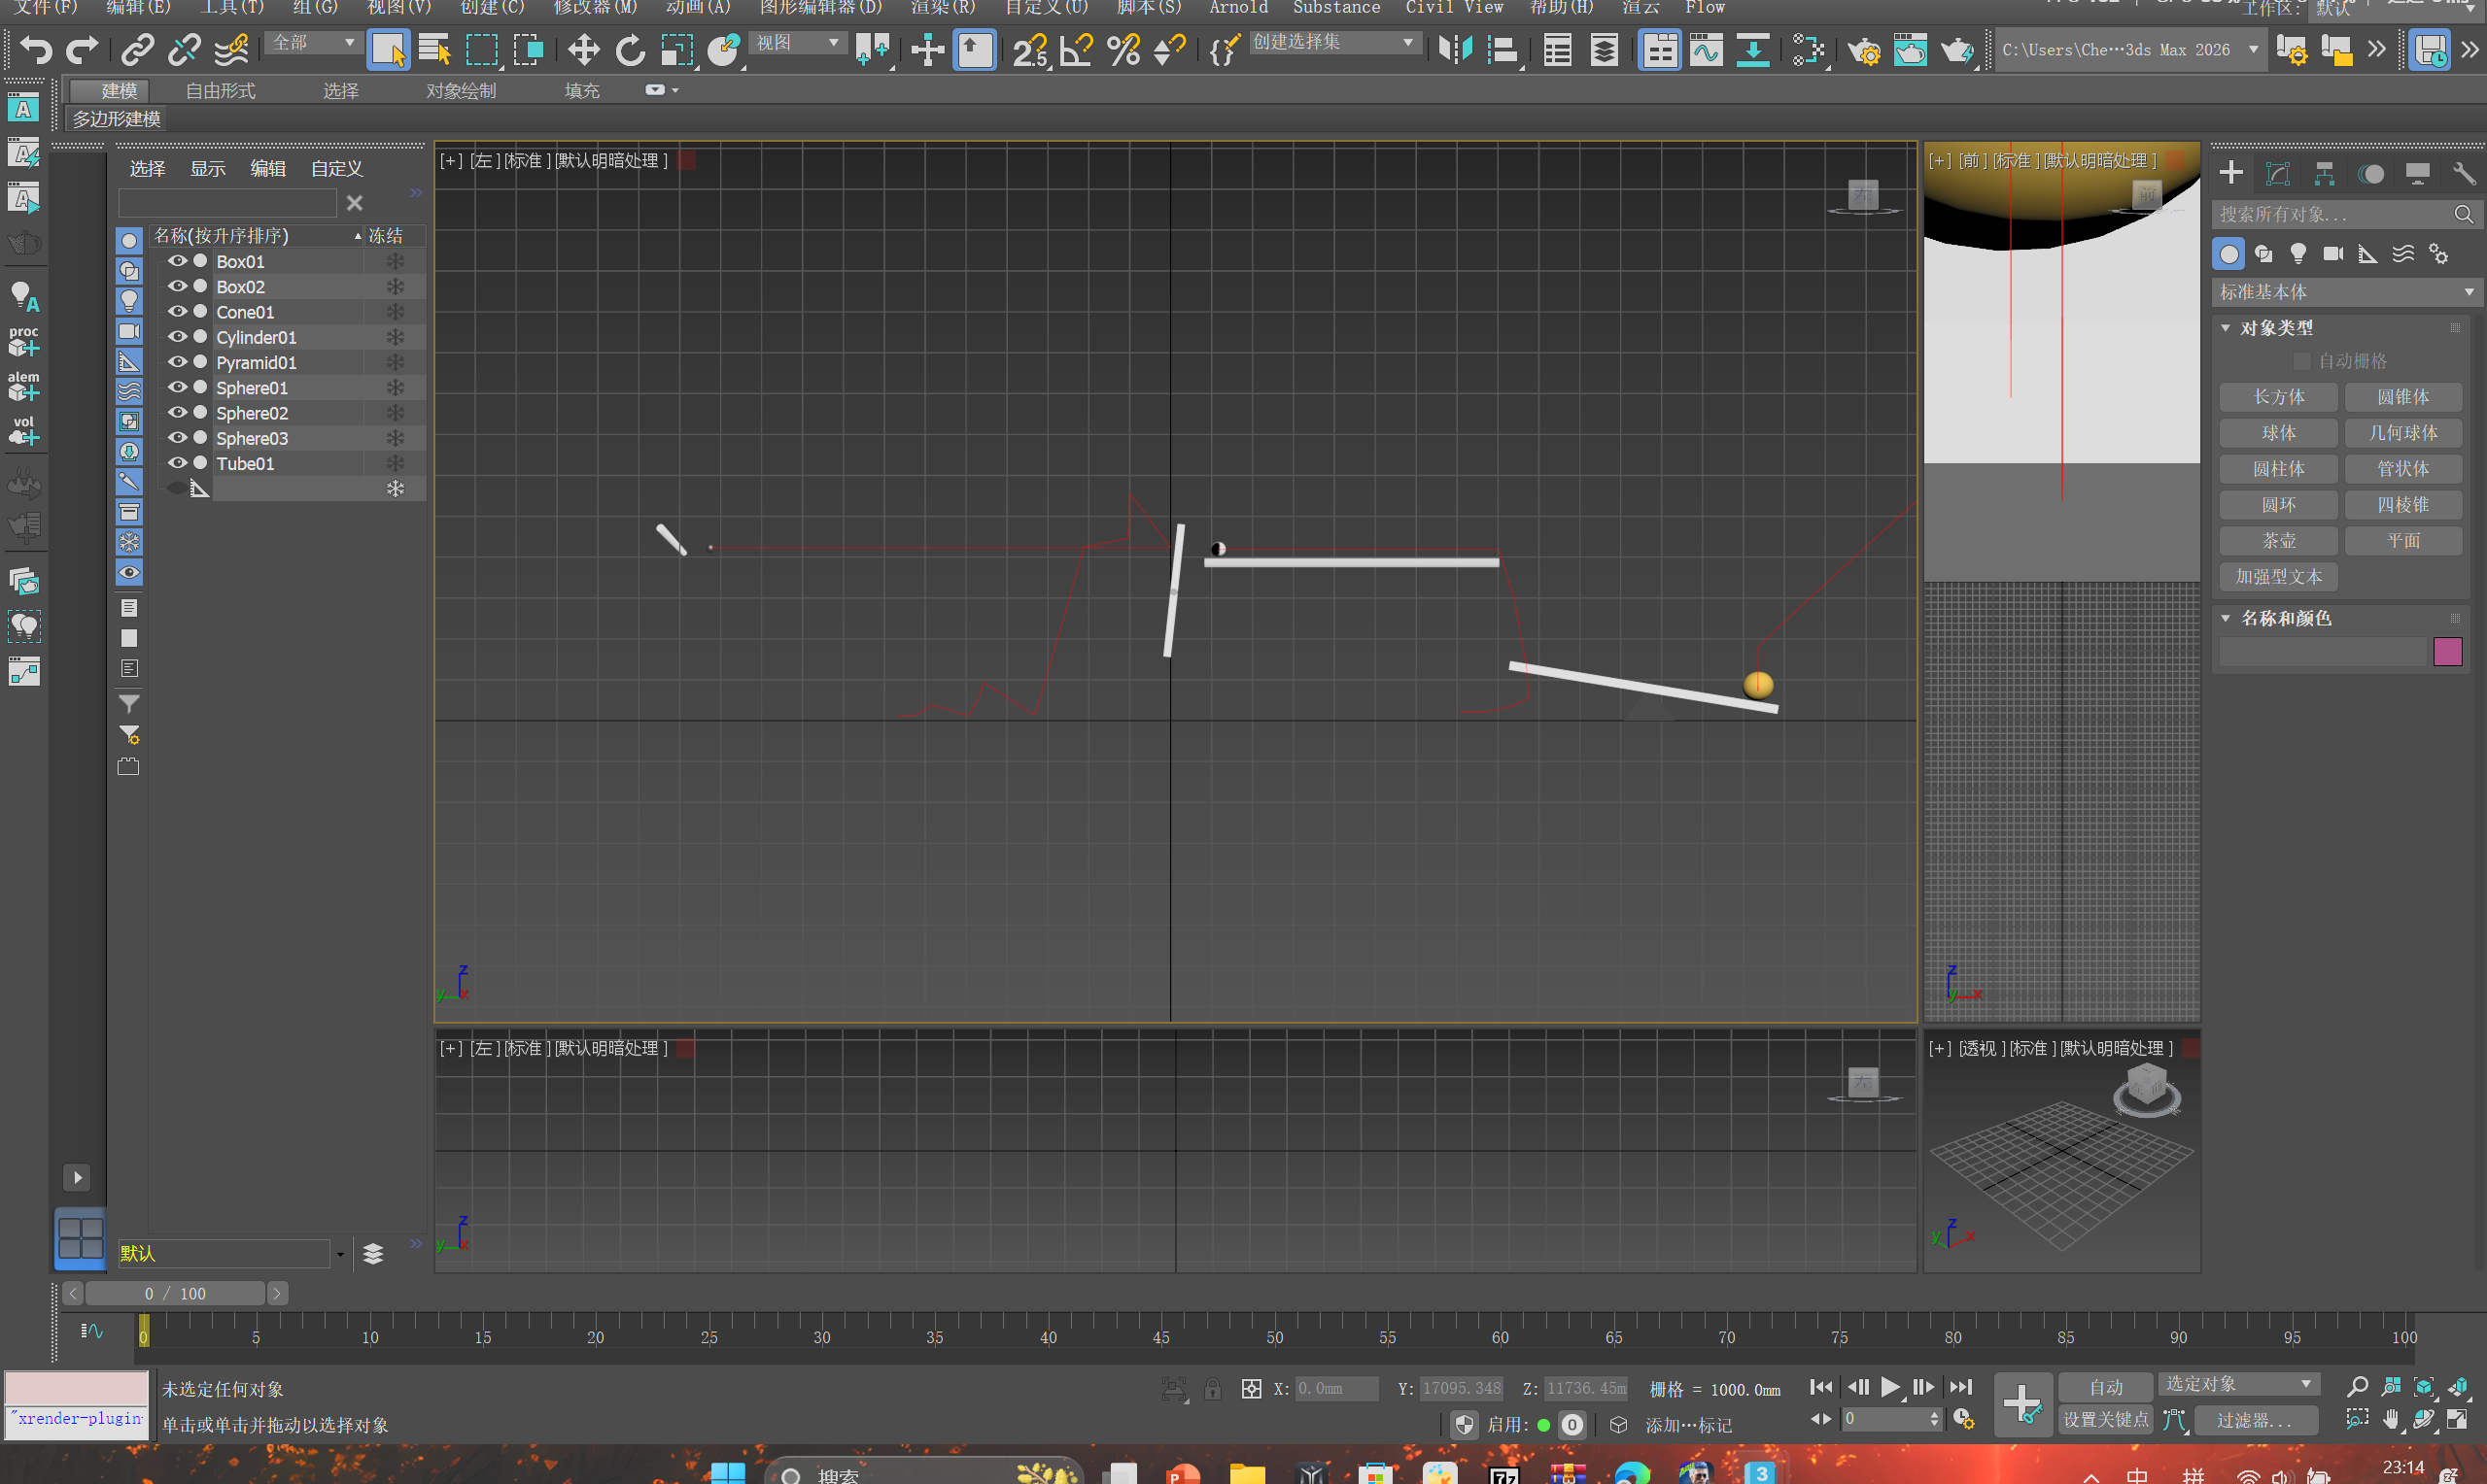Open the Motion panel tab icon
The width and height of the screenshot is (2487, 1484).
[x=2371, y=174]
